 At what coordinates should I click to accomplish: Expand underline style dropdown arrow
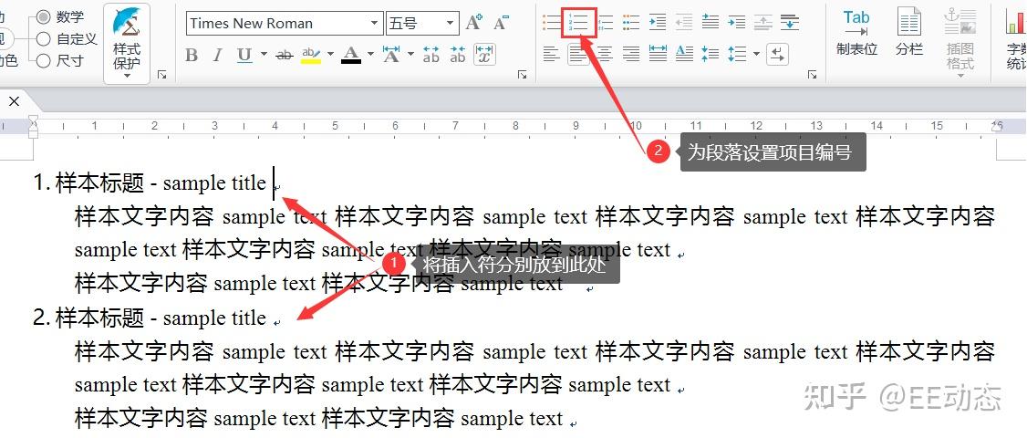(264, 55)
